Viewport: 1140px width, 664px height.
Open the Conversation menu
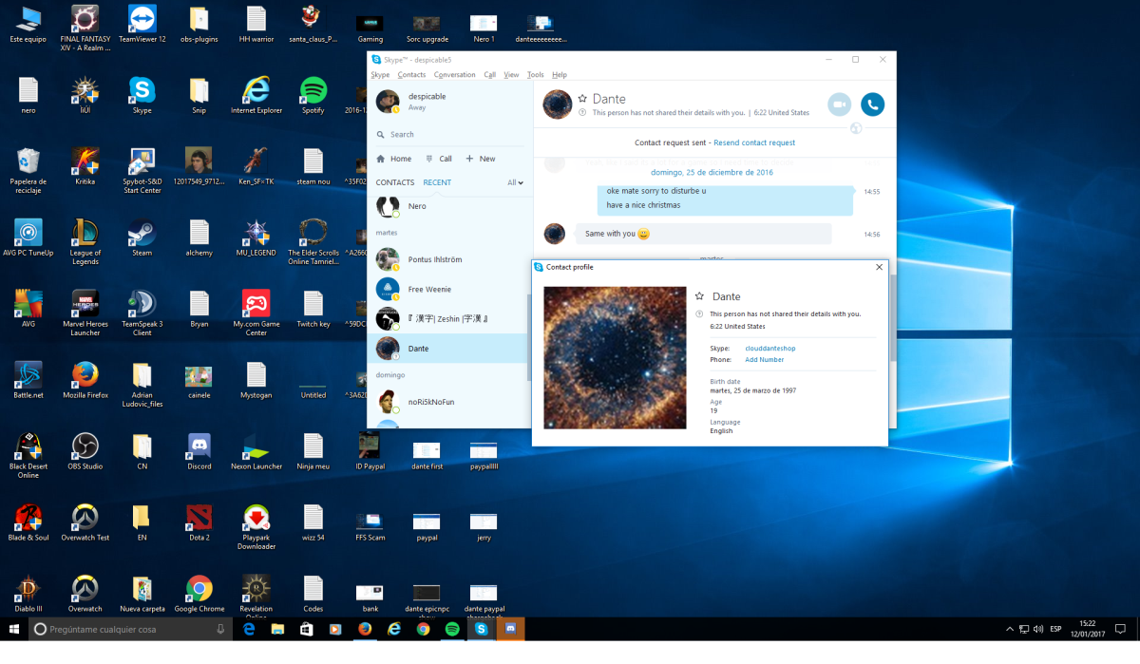[x=454, y=75]
